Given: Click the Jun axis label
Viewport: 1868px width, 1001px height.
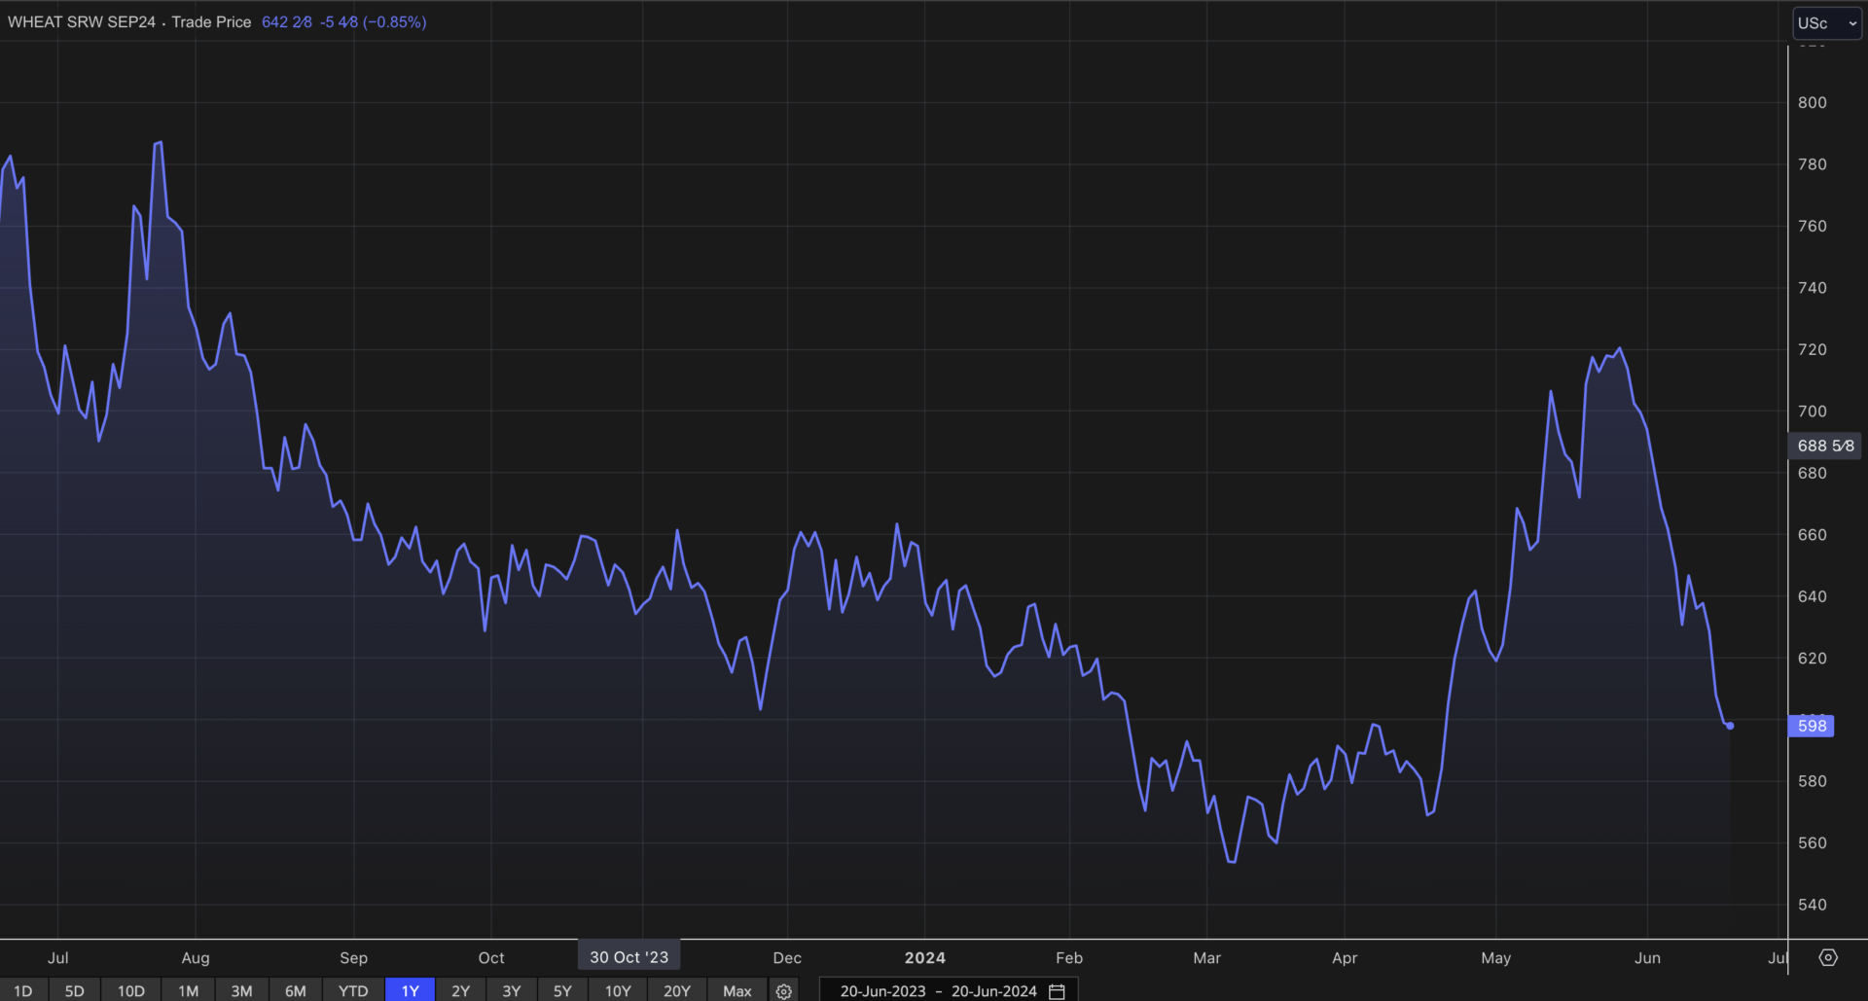Looking at the screenshot, I should (1647, 957).
